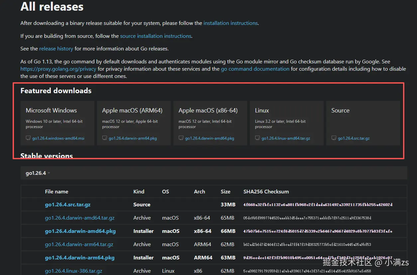417x275 pixels.
Task: Download featured go1.26.4.darwin-arm64.pkg for Apple ARM64
Action: click(133, 138)
